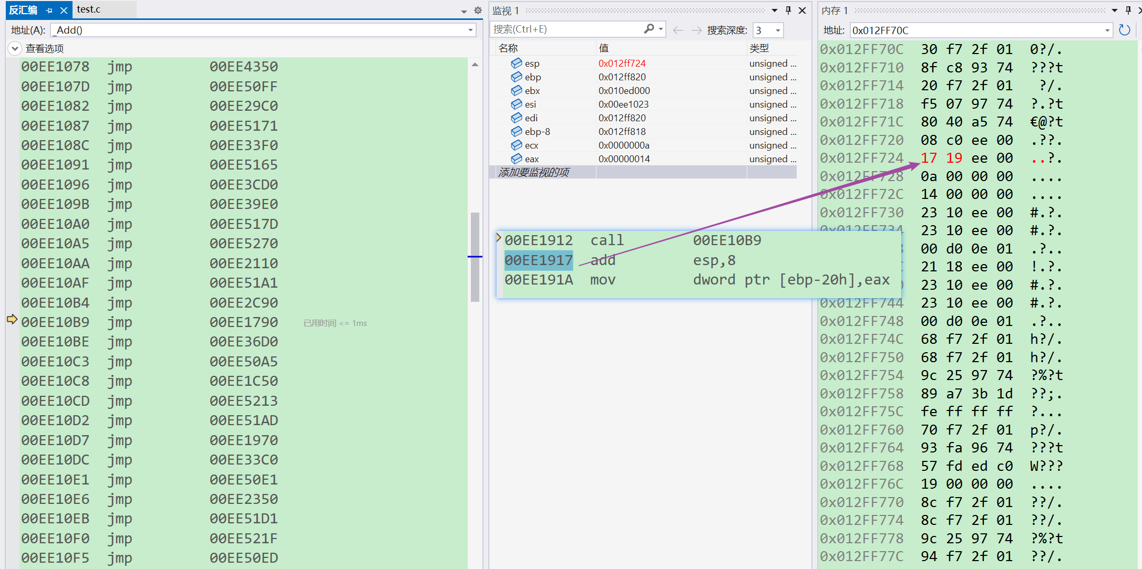Image resolution: width=1142 pixels, height=569 pixels.
Task: Click the add item to watch row
Action: pos(644,172)
